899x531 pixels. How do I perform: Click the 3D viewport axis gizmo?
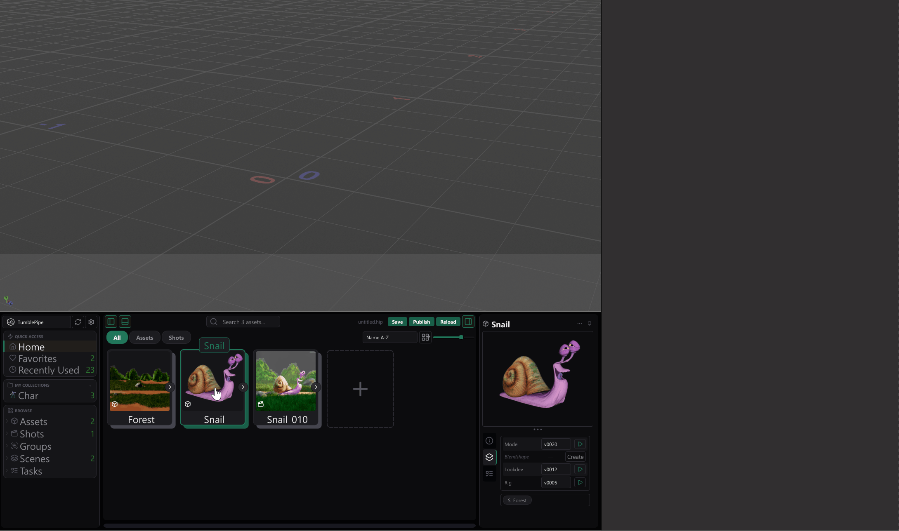tap(8, 301)
